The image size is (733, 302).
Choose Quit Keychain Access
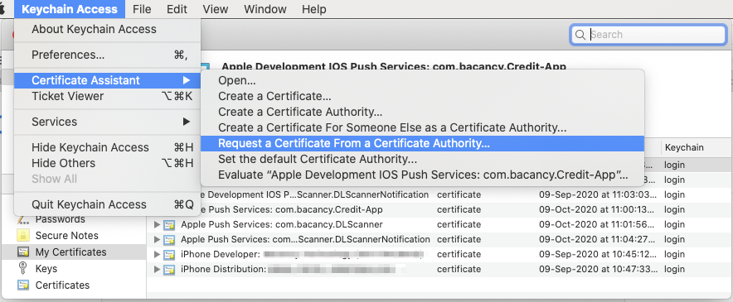(108, 204)
